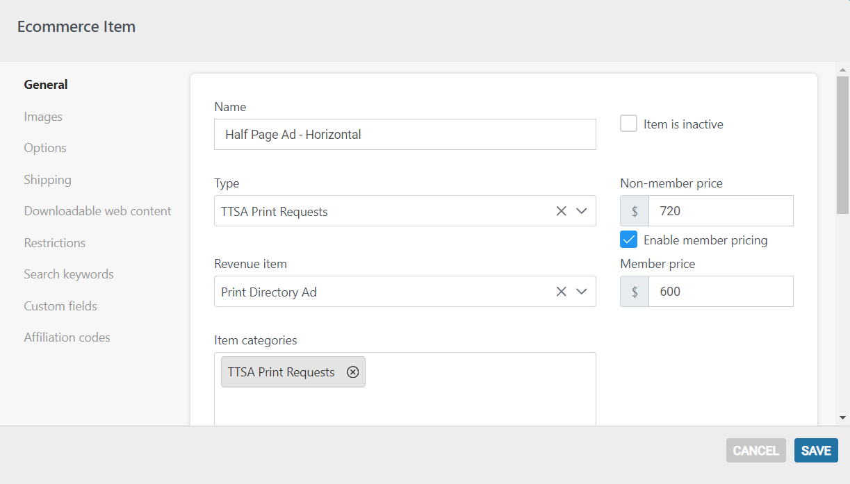
Task: Switch to the Options section
Action: [45, 148]
